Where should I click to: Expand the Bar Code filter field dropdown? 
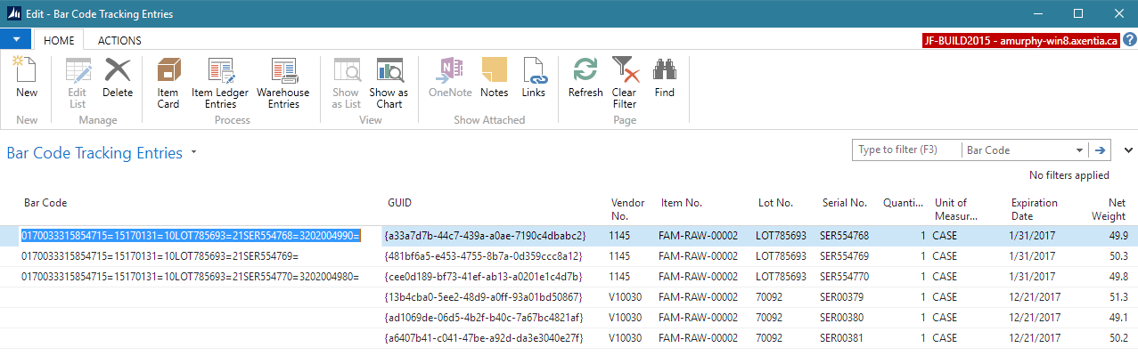(1080, 150)
